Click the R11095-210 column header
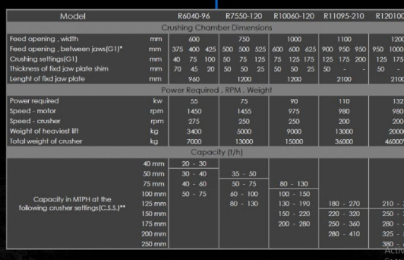 344,16
